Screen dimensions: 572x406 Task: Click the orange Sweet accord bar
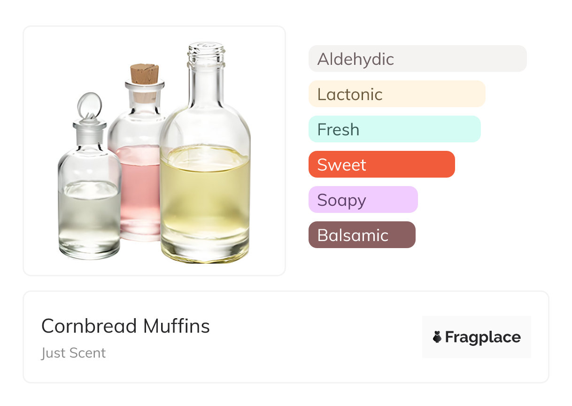click(381, 164)
